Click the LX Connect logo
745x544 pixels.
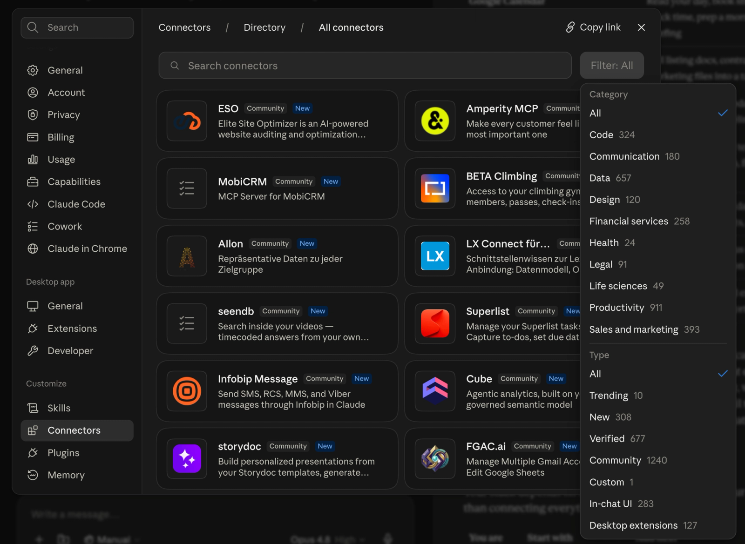pyautogui.click(x=435, y=256)
